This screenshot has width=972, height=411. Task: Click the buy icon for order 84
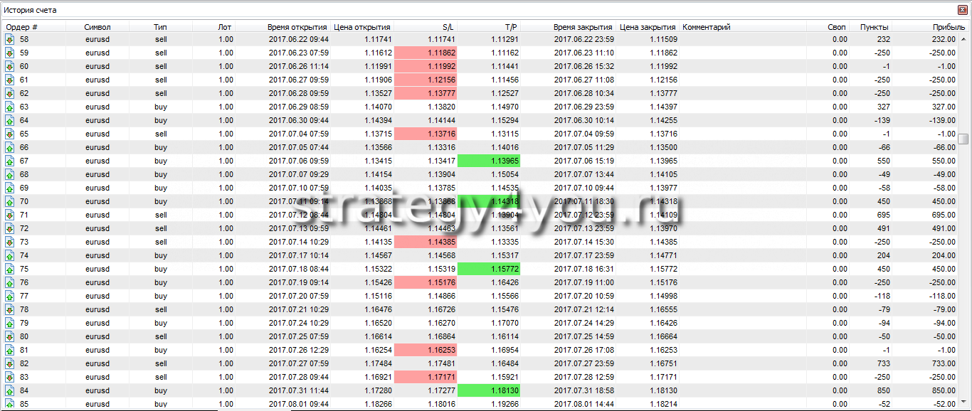click(10, 390)
